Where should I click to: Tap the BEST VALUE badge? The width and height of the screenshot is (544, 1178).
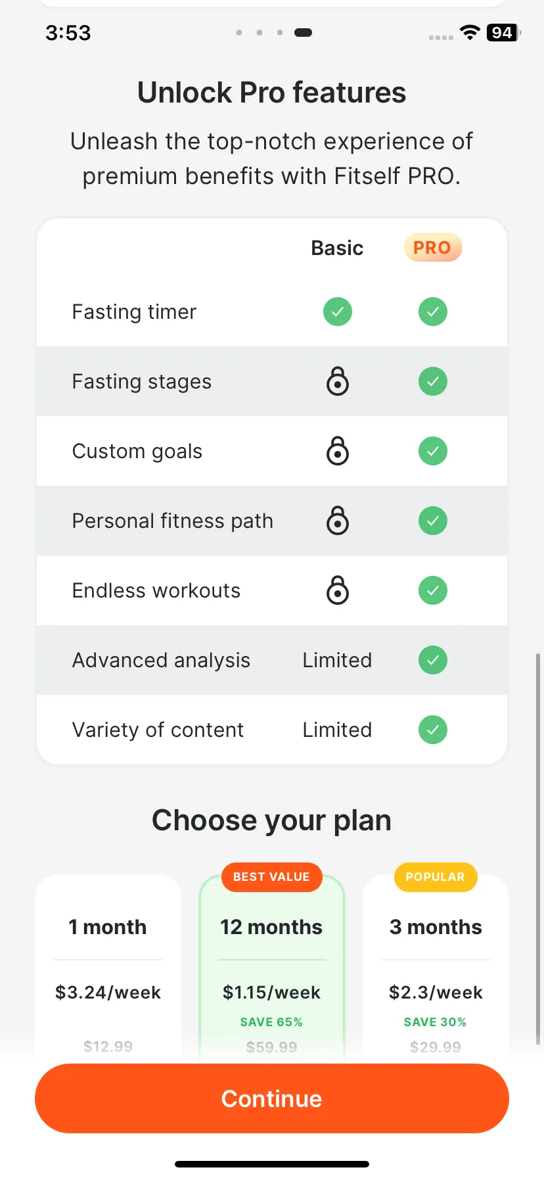271,877
